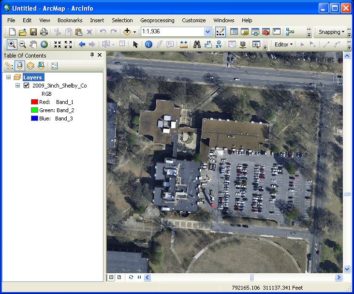The width and height of the screenshot is (354, 294).
Task: Open the Table Of Contents window icon
Action: pos(234,32)
